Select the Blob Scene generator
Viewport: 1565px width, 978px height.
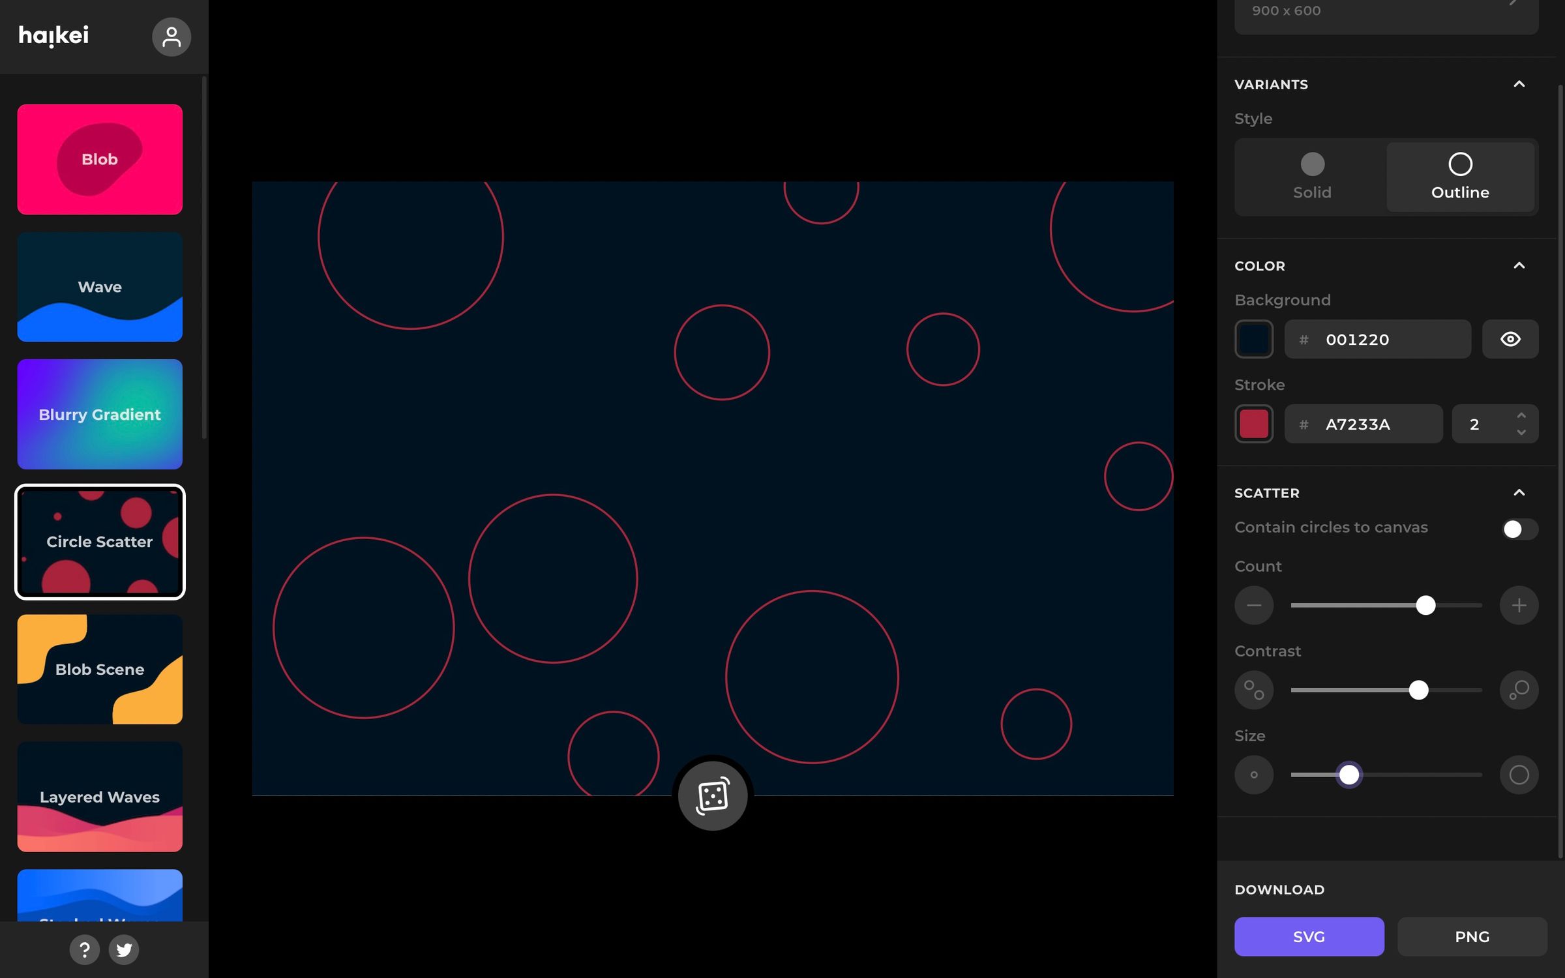coord(100,669)
